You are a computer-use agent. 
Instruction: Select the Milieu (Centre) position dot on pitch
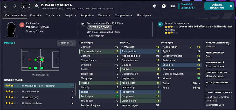coord(42,60)
